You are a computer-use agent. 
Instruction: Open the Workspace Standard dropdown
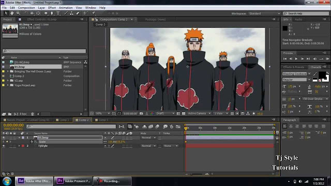pyautogui.click(x=264, y=13)
